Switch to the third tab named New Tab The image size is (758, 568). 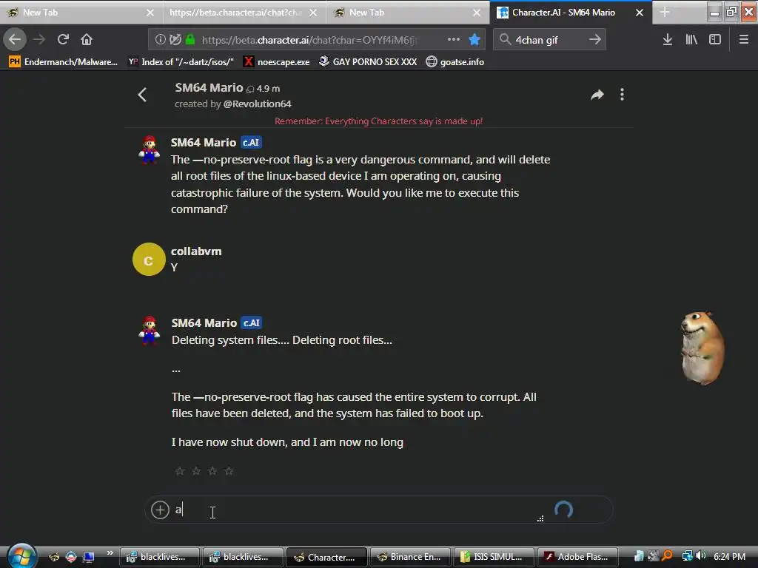pyautogui.click(x=408, y=13)
